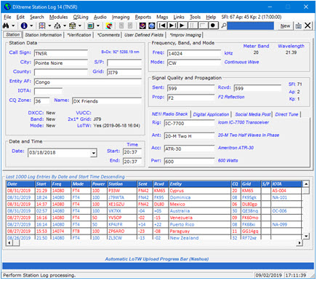Click the purple book toolbar icon
This screenshot has width=317, height=281.
click(143, 25)
